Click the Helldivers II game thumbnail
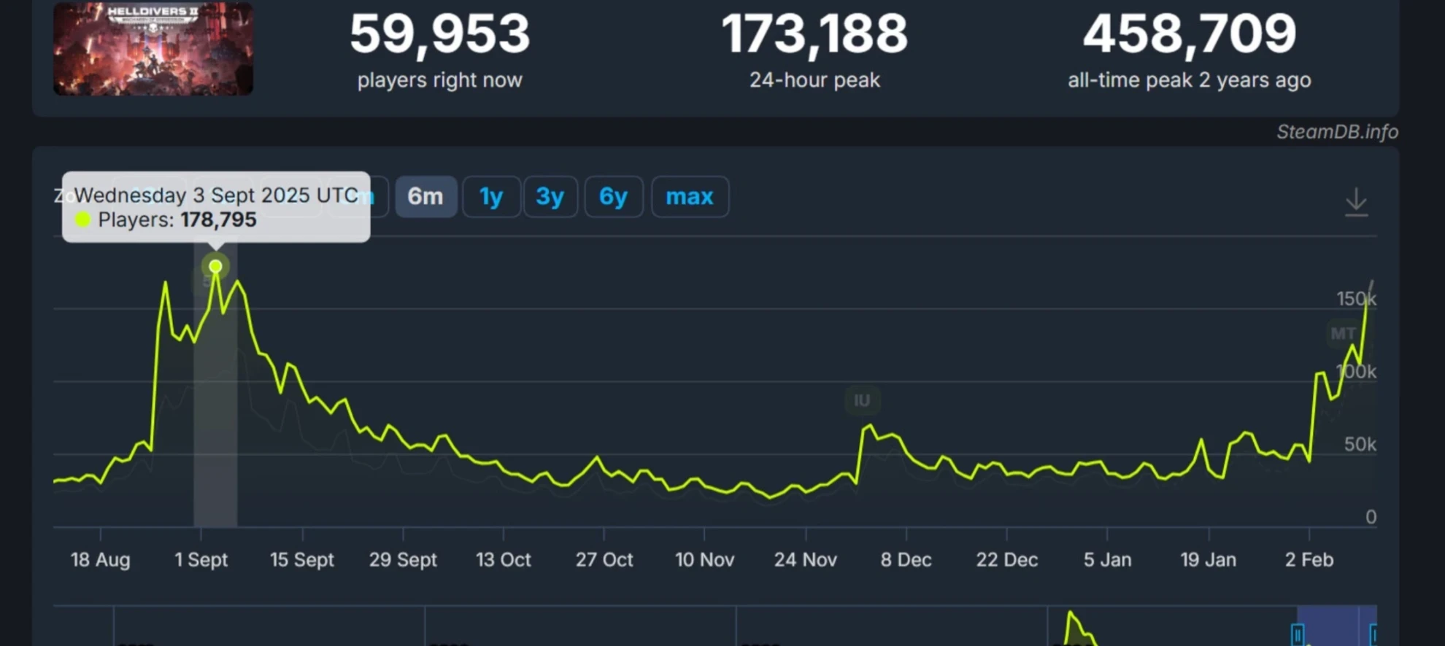This screenshot has height=646, width=1445. 153,49
